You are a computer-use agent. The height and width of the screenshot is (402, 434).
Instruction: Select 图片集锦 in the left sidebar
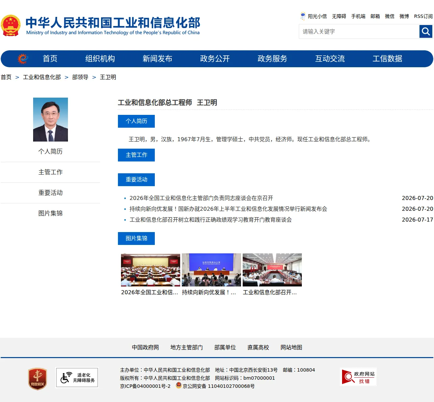click(x=50, y=213)
